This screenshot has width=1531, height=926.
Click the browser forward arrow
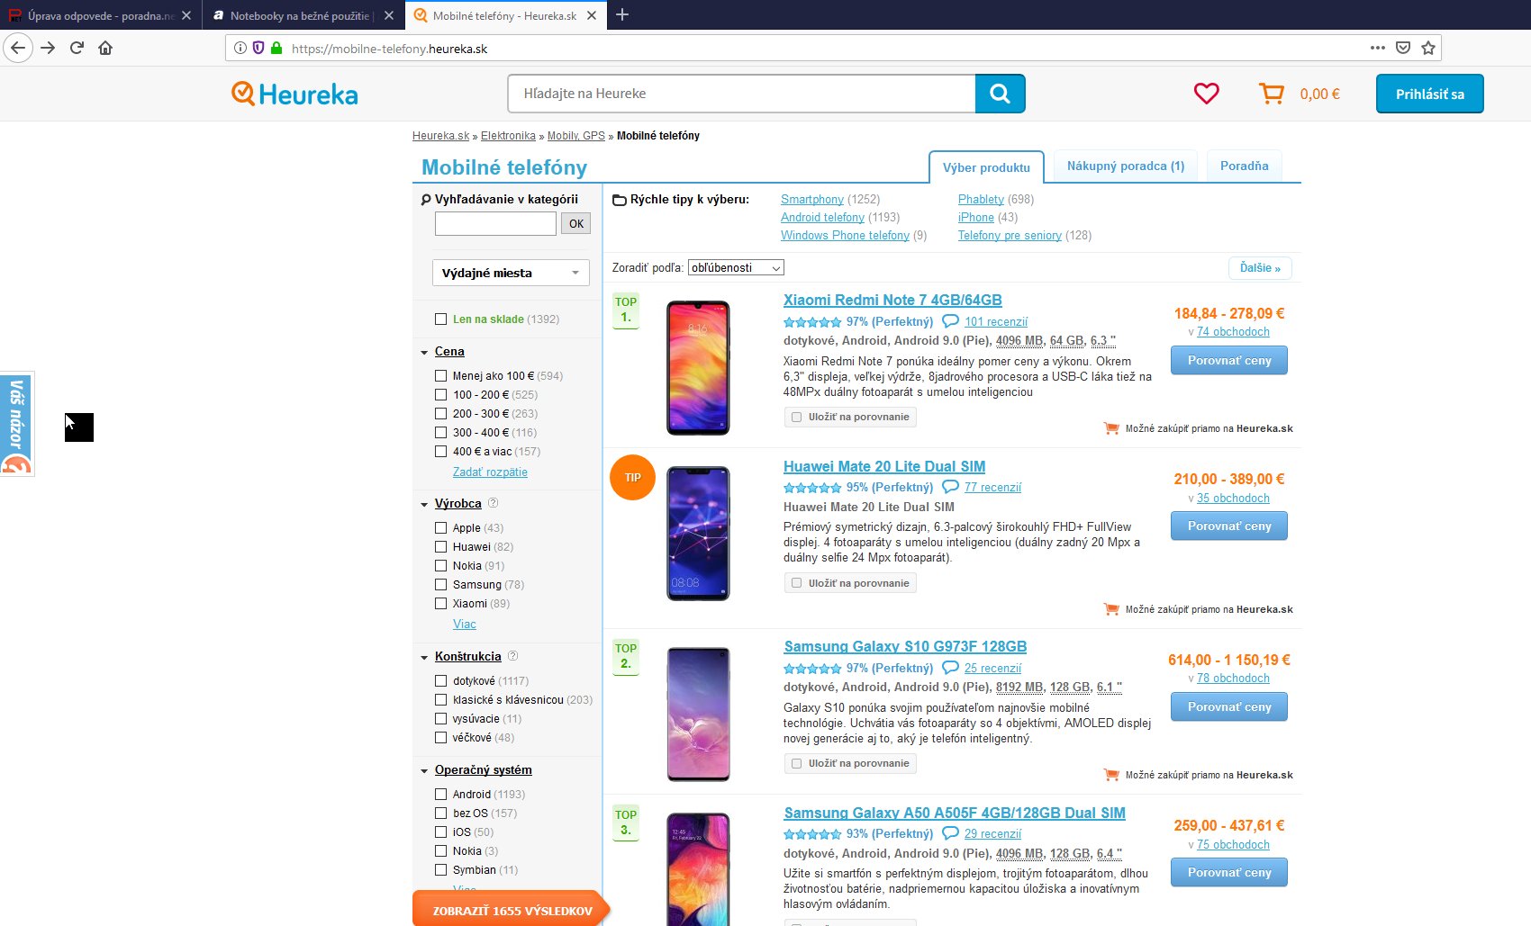tap(48, 48)
